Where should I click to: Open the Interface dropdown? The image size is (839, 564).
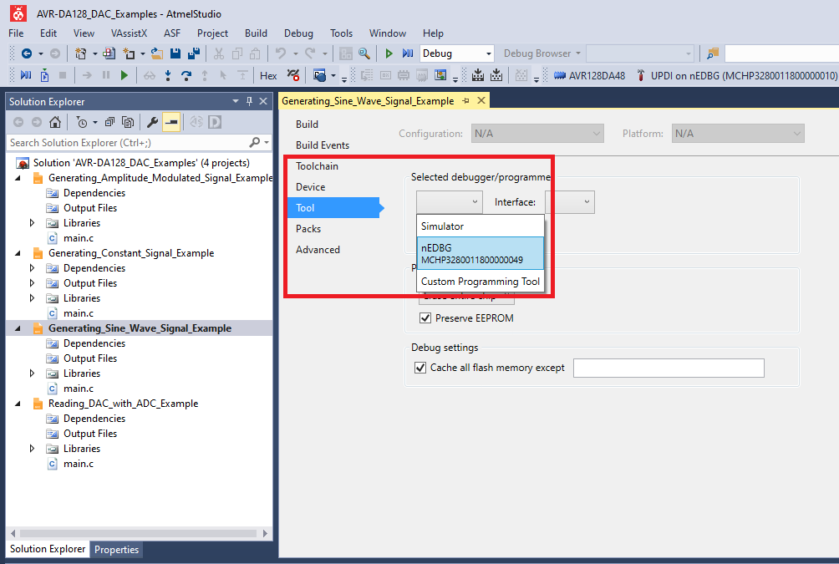570,201
